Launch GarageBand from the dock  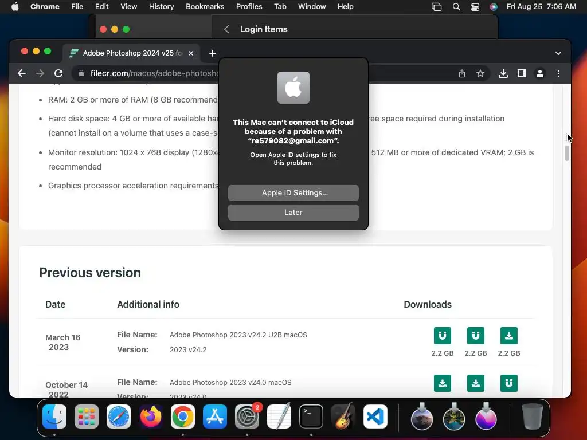click(343, 417)
